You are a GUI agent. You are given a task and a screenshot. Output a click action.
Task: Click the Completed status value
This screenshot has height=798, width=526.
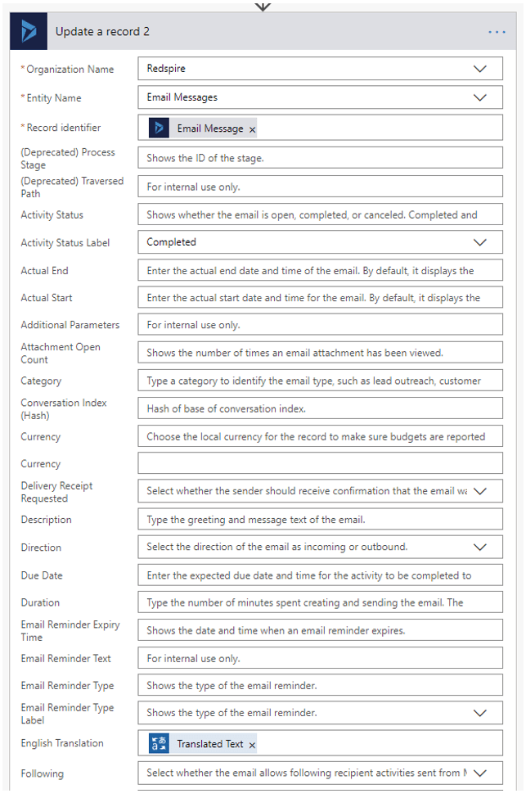[172, 242]
